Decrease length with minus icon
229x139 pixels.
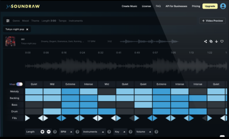click(x=49, y=132)
